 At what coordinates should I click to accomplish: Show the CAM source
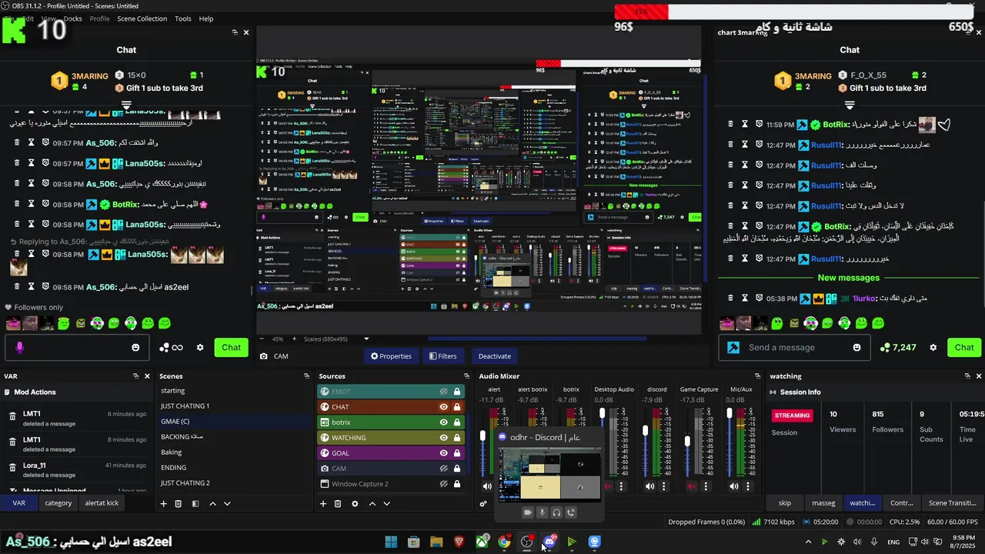(x=443, y=469)
